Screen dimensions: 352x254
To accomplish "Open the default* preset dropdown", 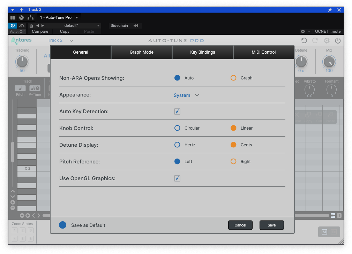I will pos(73,25).
